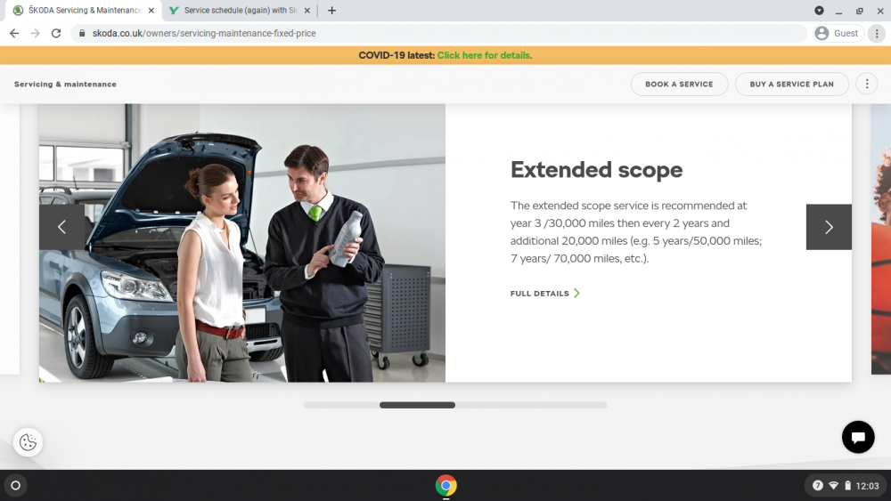Open Chrome's three-dot menu

tap(877, 34)
